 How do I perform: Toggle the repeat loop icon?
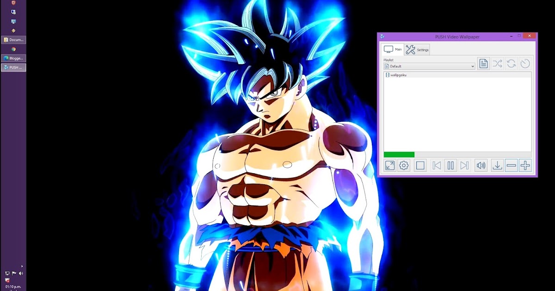click(511, 64)
